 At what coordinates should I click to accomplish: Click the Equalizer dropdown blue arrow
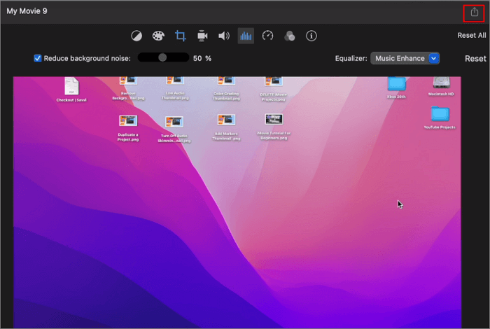click(x=434, y=59)
